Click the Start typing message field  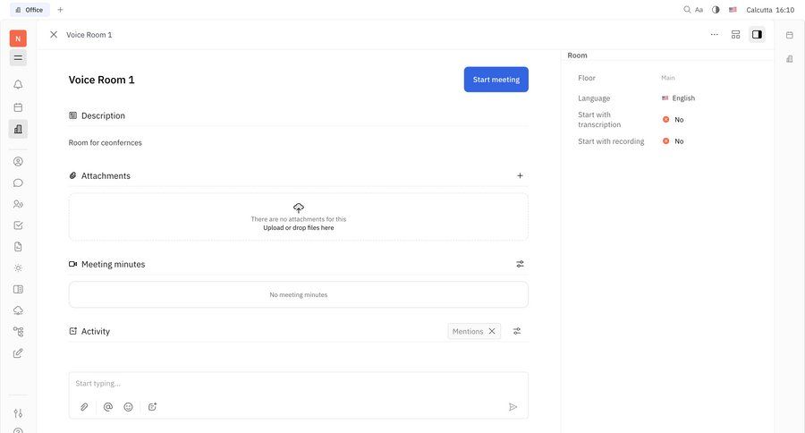[x=298, y=383]
